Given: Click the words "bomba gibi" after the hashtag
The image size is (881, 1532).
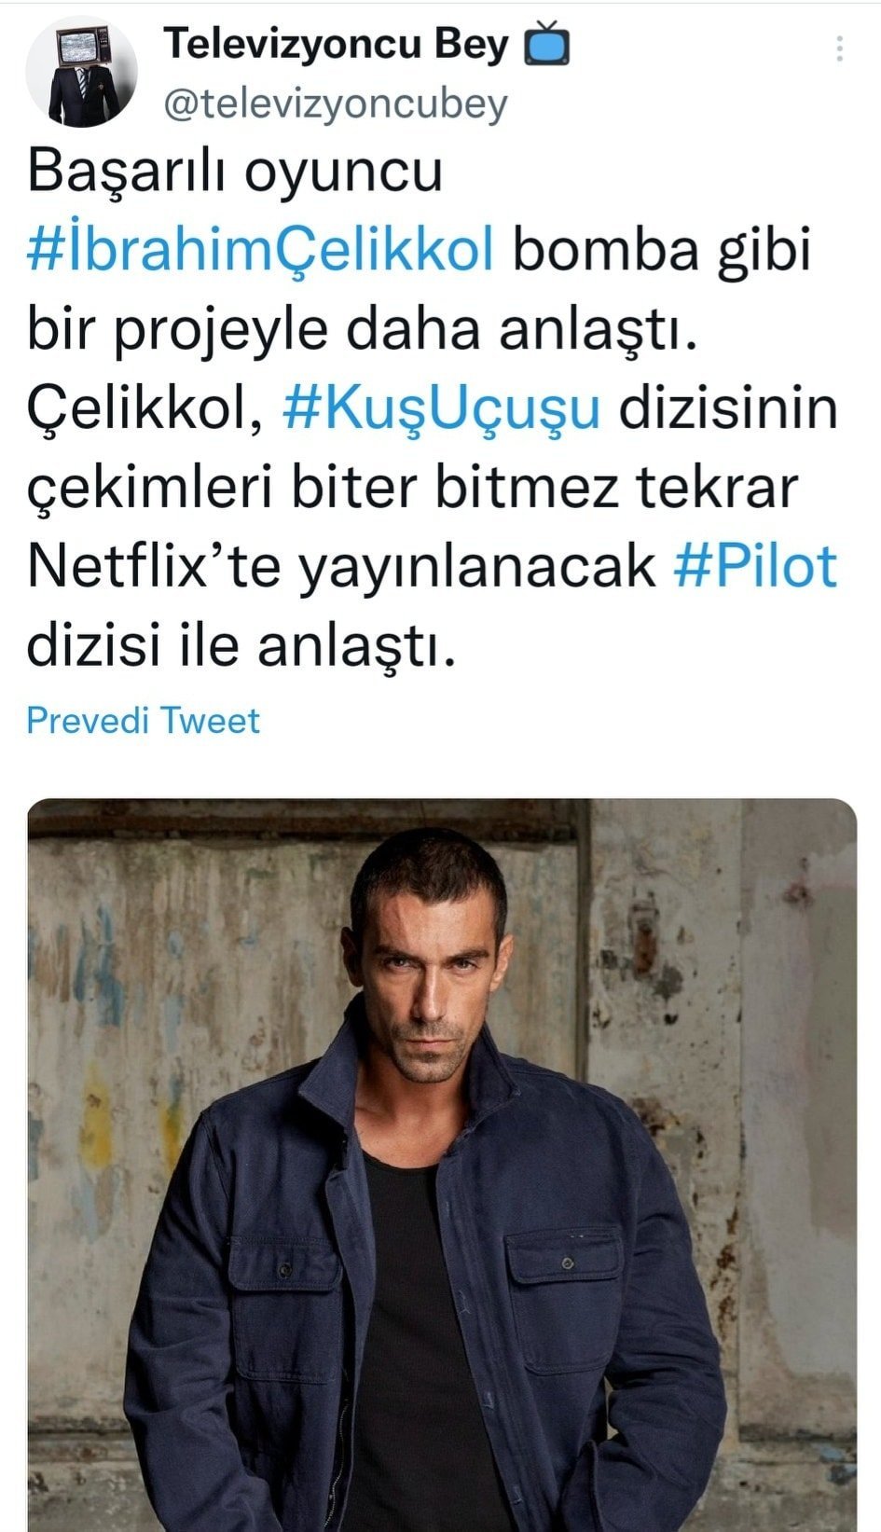Looking at the screenshot, I should coord(662,250).
